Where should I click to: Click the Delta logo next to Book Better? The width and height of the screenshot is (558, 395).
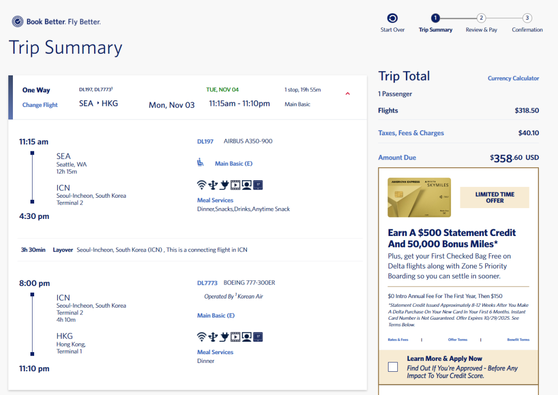18,22
